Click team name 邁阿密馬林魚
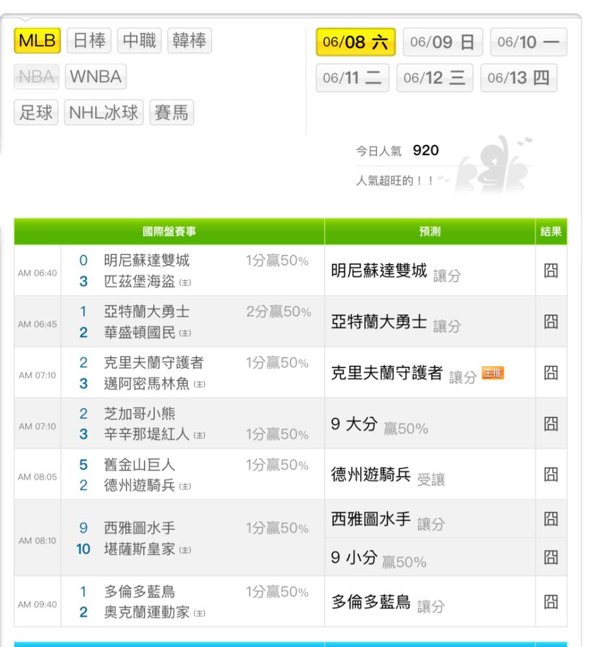This screenshot has width=589, height=647. (x=146, y=384)
